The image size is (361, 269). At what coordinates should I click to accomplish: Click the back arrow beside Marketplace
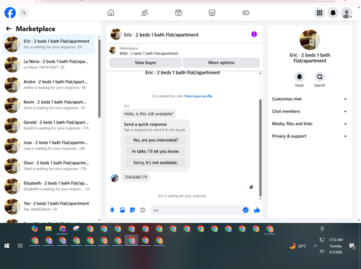(9, 29)
